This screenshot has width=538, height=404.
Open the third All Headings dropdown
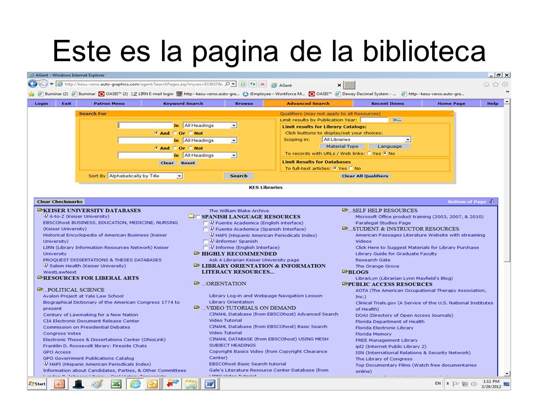coord(210,155)
